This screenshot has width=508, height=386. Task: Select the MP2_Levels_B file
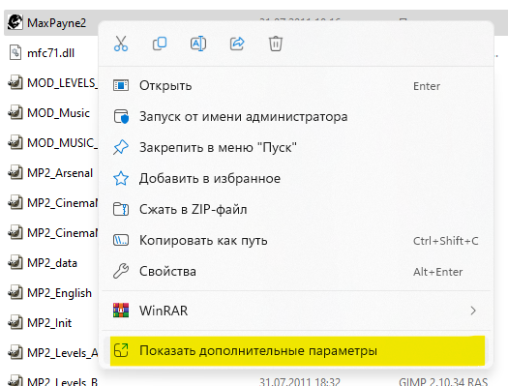pyautogui.click(x=62, y=381)
